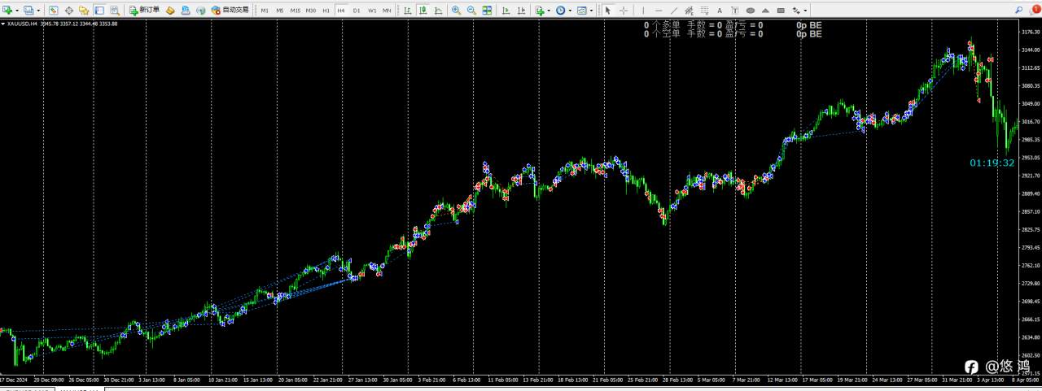Switch to the MN timeframe

(387, 11)
